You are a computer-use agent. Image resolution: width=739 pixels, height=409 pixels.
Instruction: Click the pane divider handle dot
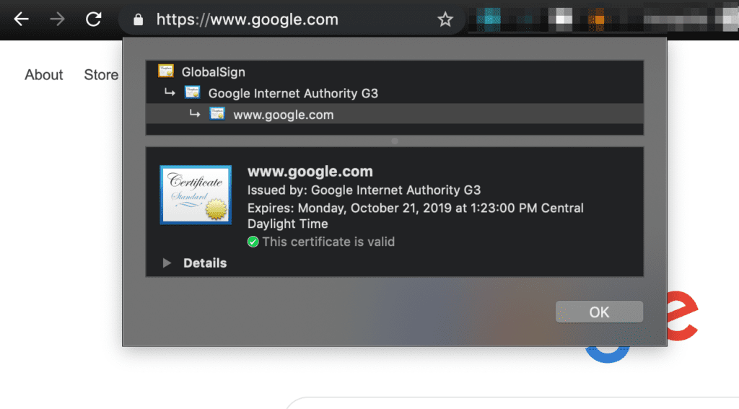click(394, 141)
